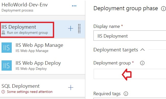Open HelloWorld-Dev-Env deployment process header
166x99 pixels.
[x=25, y=7]
